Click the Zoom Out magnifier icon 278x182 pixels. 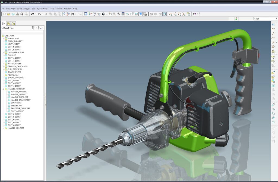[119, 14]
